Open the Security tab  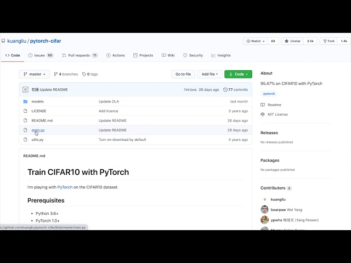(193, 55)
